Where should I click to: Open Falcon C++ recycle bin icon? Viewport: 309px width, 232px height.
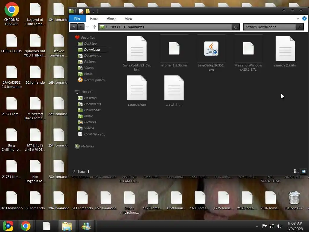(x=294, y=201)
